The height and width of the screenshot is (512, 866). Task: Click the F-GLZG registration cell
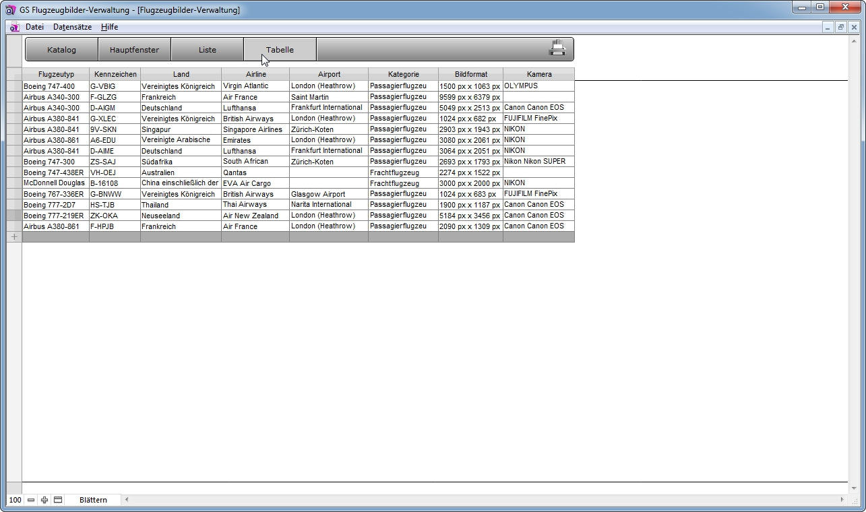click(x=115, y=97)
